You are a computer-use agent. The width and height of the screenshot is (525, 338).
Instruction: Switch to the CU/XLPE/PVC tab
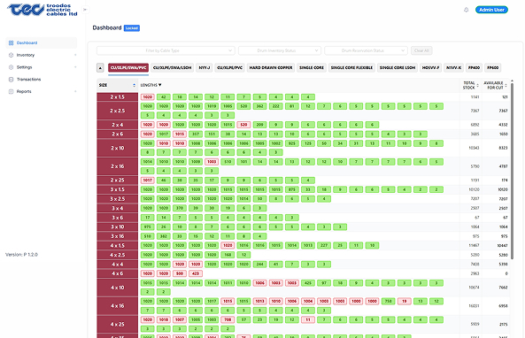229,67
